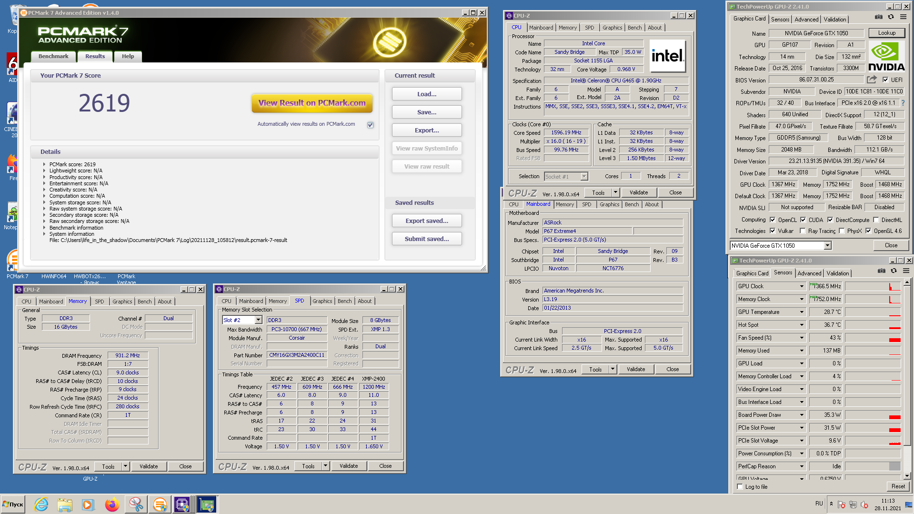Open Graphics tab in CPU-Z SPD window
Screen dimensions: 914x514
pyautogui.click(x=322, y=301)
